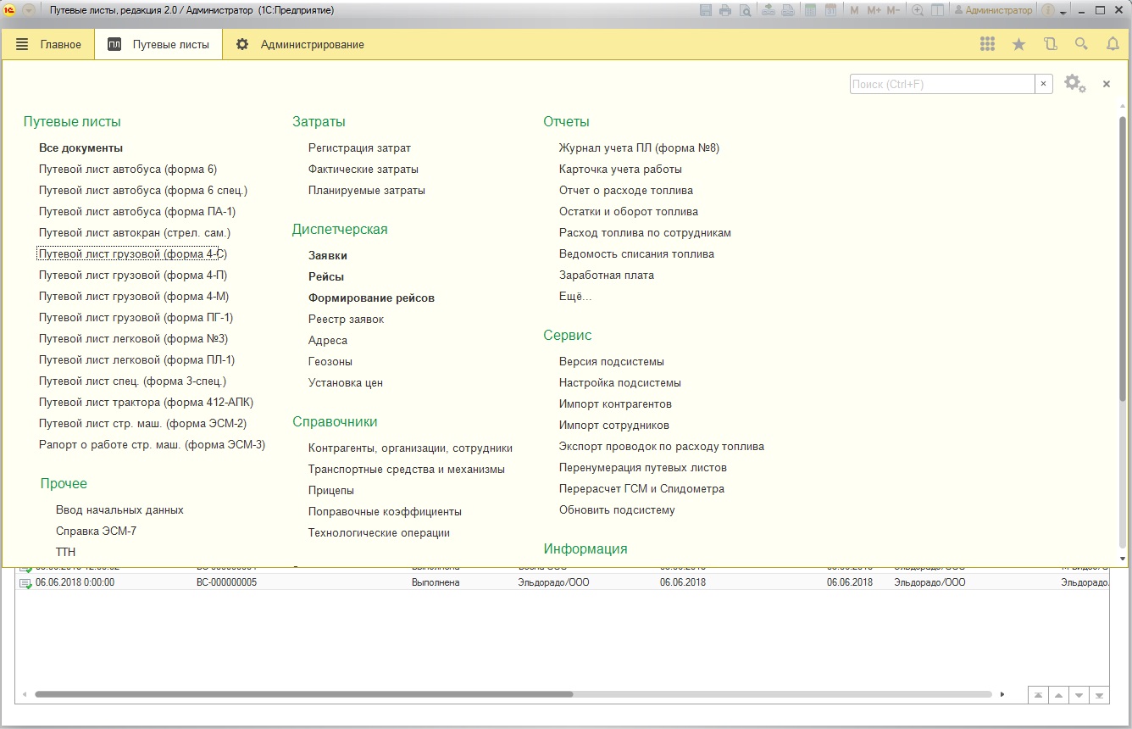The width and height of the screenshot is (1132, 729).
Task: Open the calculator icon in title bar
Action: click(810, 10)
